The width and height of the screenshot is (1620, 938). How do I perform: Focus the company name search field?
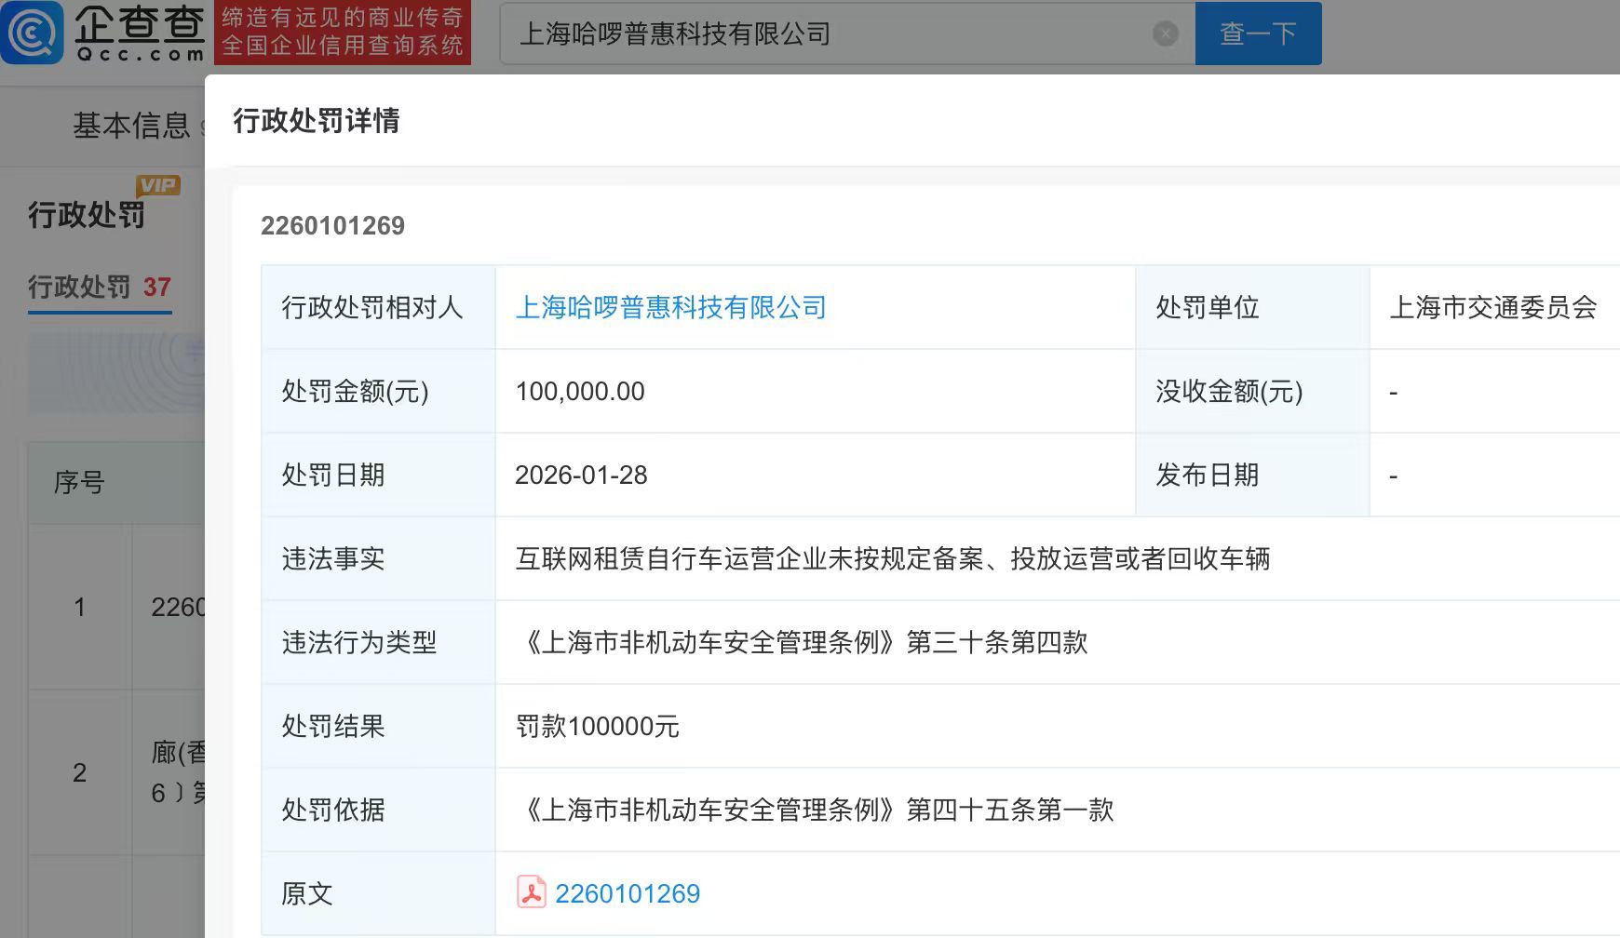click(847, 33)
